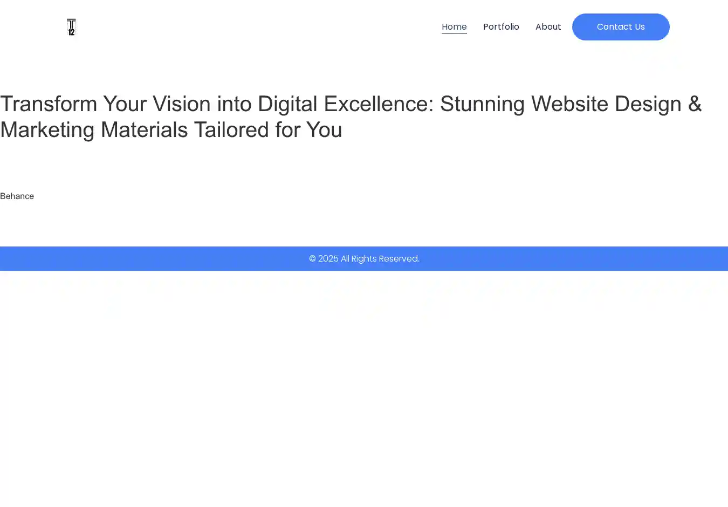The width and height of the screenshot is (728, 507).
Task: Click the copyright symbol in the footer
Action: click(x=312, y=259)
